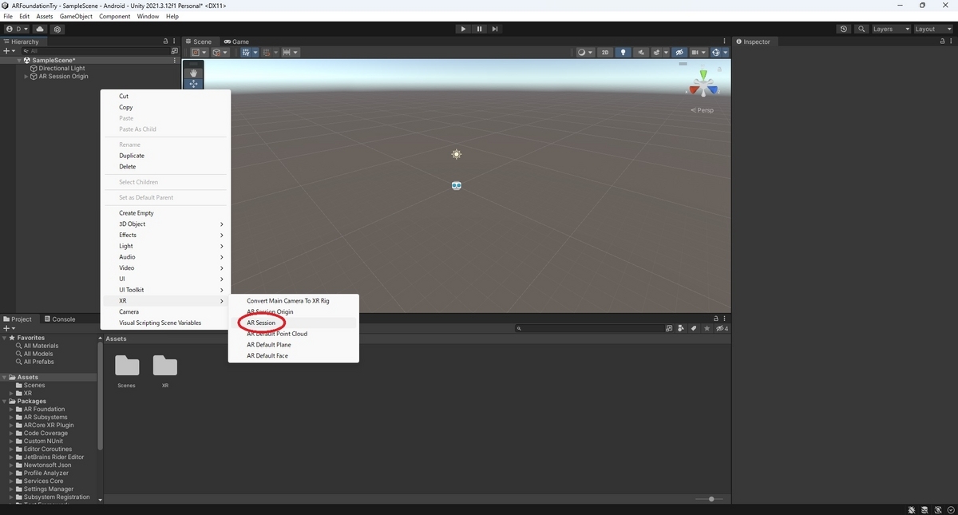Select Directional Light in the hierarchy
The image size is (958, 515).
tap(61, 69)
